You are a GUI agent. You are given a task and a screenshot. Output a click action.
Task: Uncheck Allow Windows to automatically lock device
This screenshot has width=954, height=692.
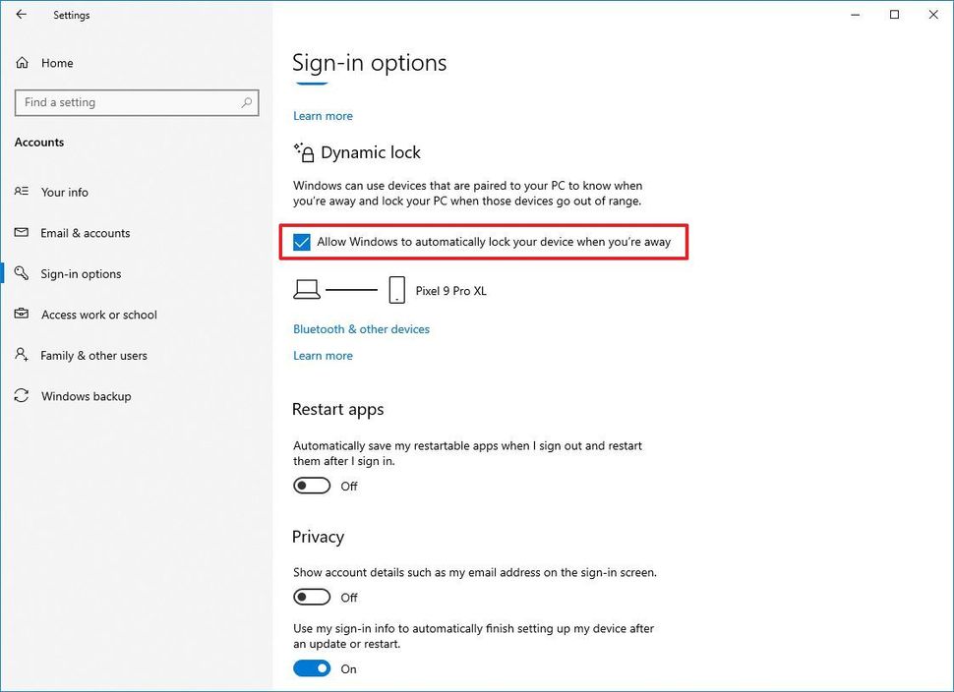coord(302,242)
